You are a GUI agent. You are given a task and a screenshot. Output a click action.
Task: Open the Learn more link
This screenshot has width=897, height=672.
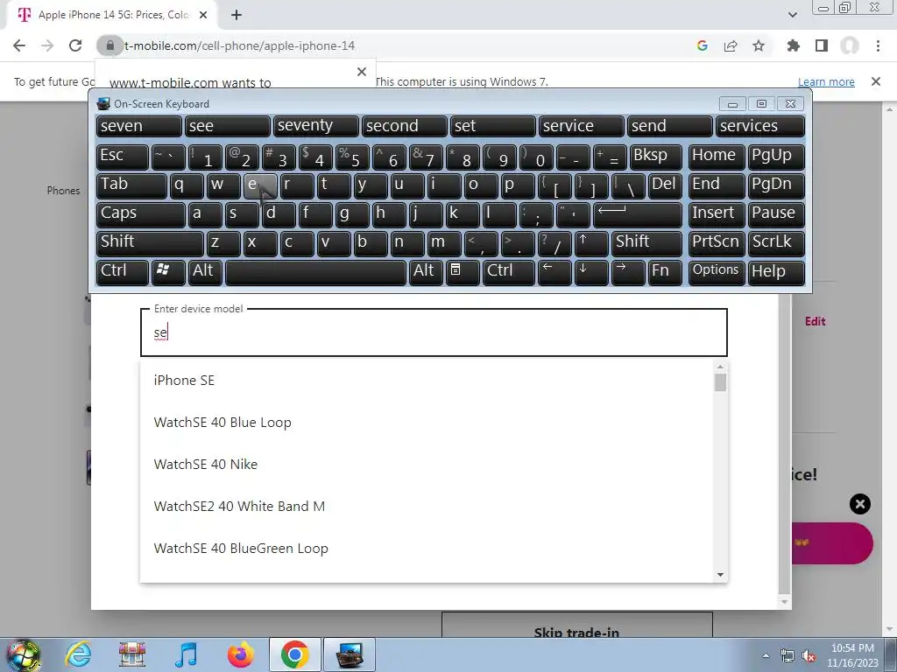coord(826,81)
